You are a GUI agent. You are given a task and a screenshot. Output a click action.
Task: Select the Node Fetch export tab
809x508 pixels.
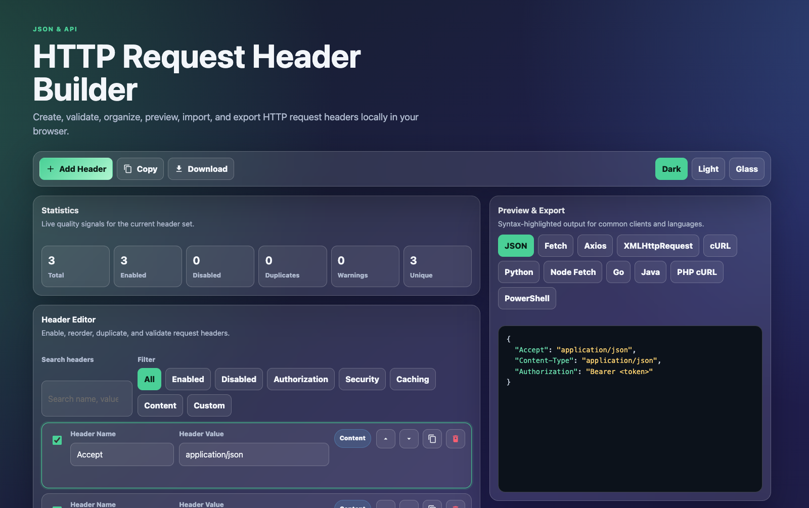[573, 272]
